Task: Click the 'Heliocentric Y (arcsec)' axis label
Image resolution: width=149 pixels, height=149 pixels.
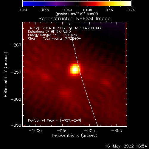Action: click(x=6, y=74)
